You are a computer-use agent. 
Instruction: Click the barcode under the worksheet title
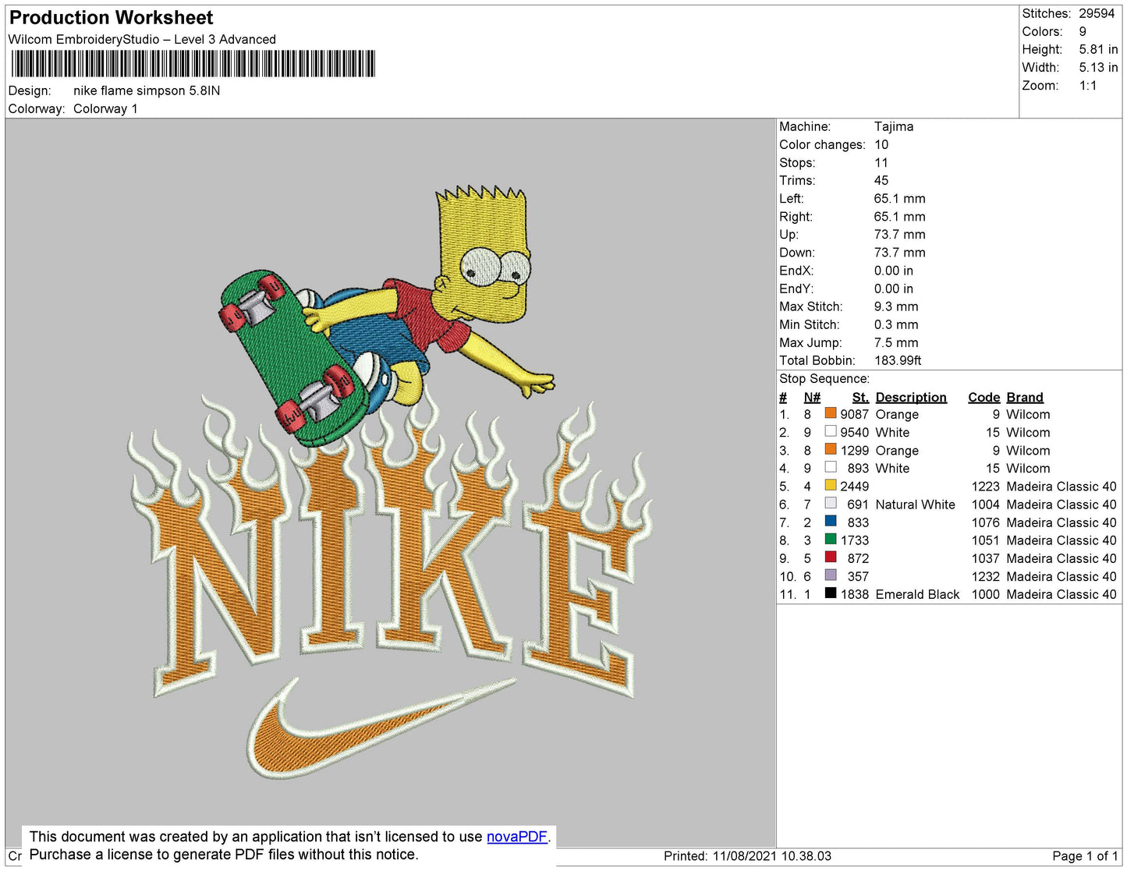(193, 64)
